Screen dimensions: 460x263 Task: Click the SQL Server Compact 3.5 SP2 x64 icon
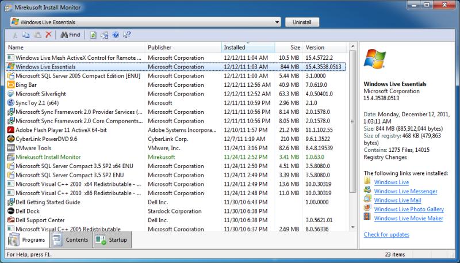[11, 166]
